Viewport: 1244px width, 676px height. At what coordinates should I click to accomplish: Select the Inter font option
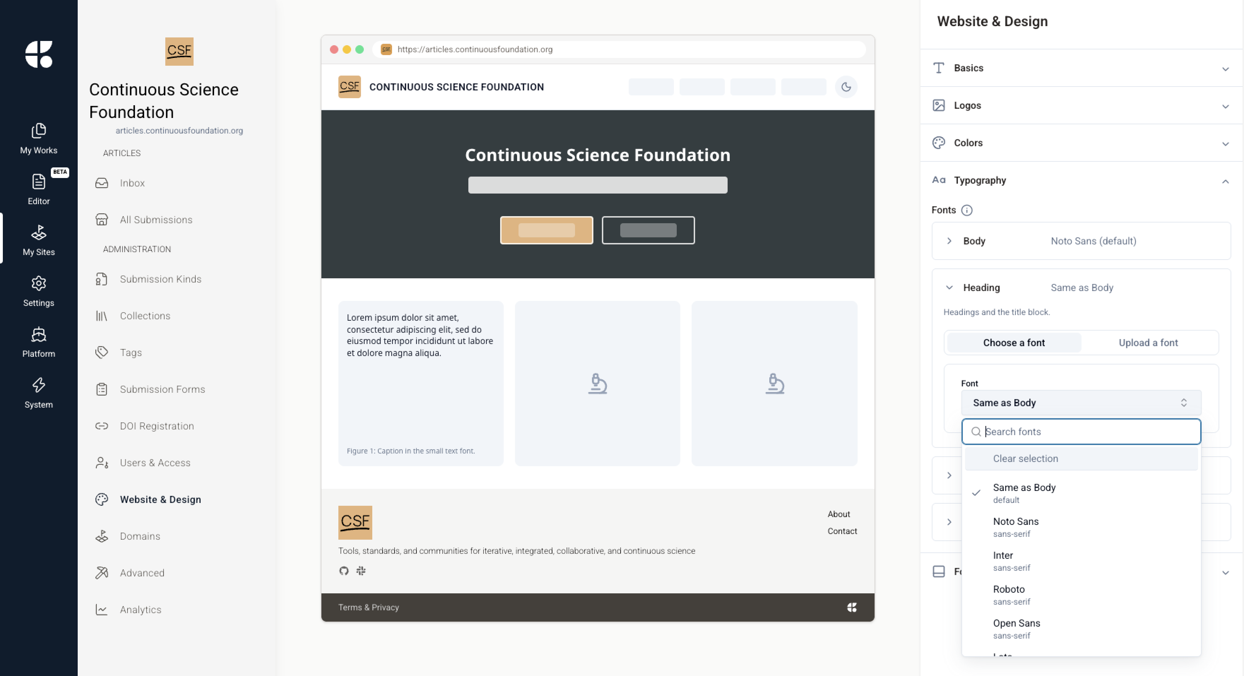tap(1081, 561)
